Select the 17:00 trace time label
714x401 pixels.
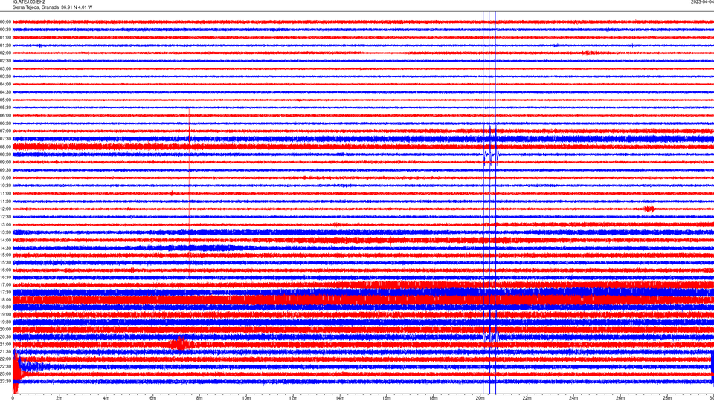coord(5,284)
